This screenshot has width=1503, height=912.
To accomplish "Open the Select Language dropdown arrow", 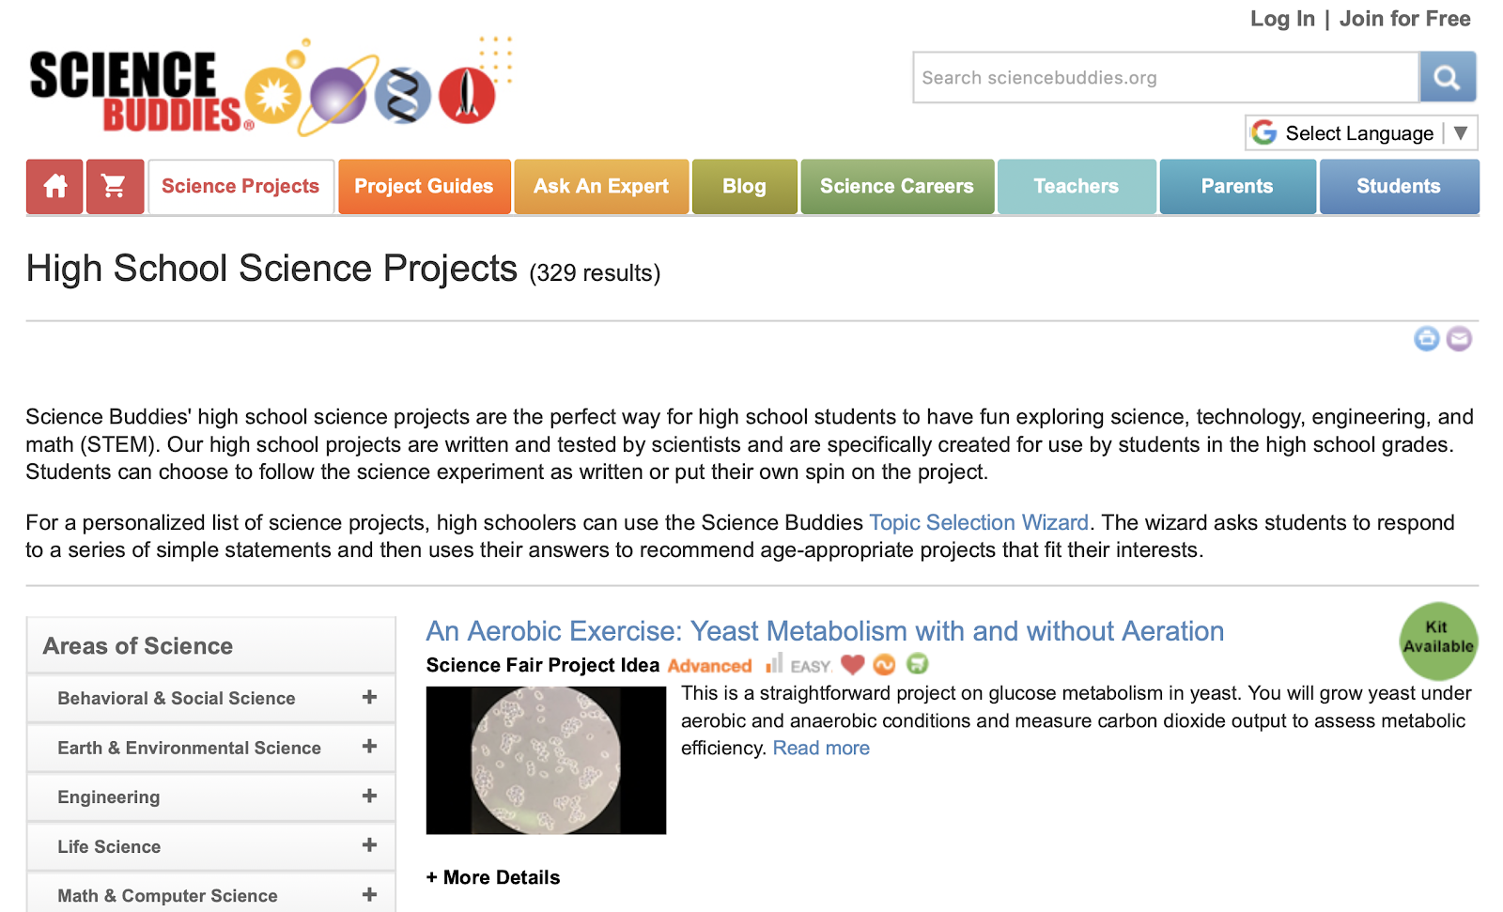I will [x=1460, y=132].
